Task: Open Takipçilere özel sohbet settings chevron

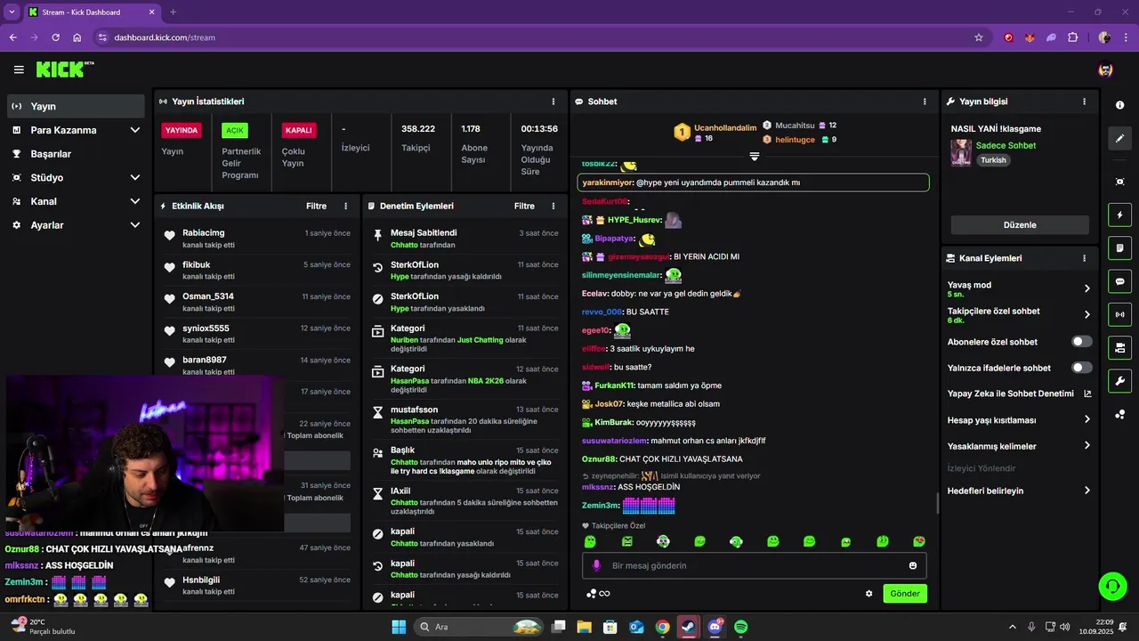Action: click(x=1086, y=314)
